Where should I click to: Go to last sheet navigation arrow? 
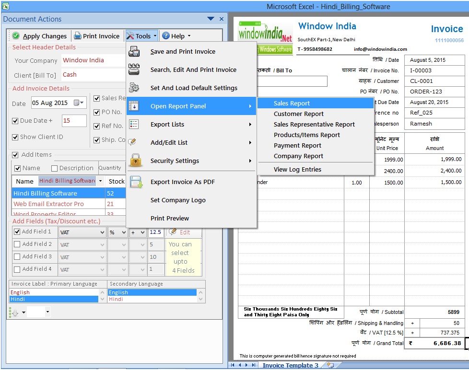coord(254,365)
